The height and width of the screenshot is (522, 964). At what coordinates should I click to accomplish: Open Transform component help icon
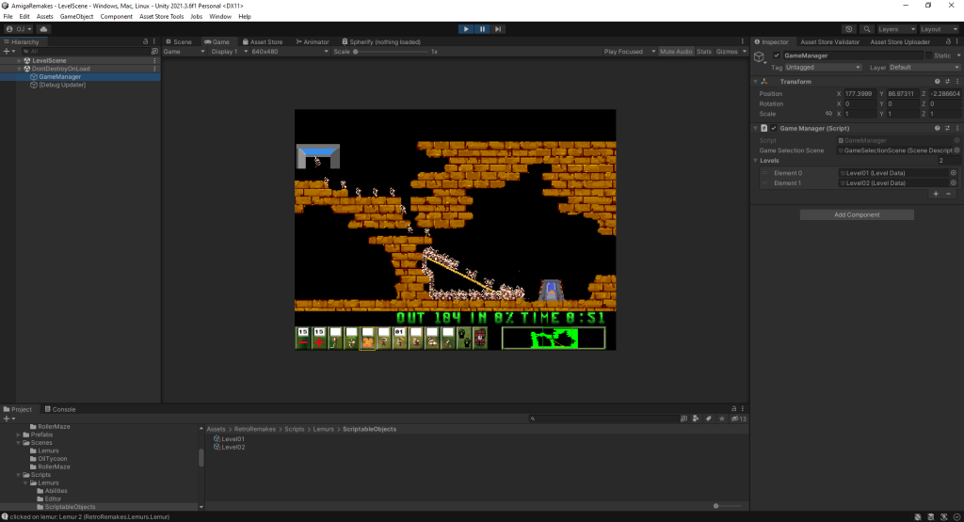click(x=937, y=81)
